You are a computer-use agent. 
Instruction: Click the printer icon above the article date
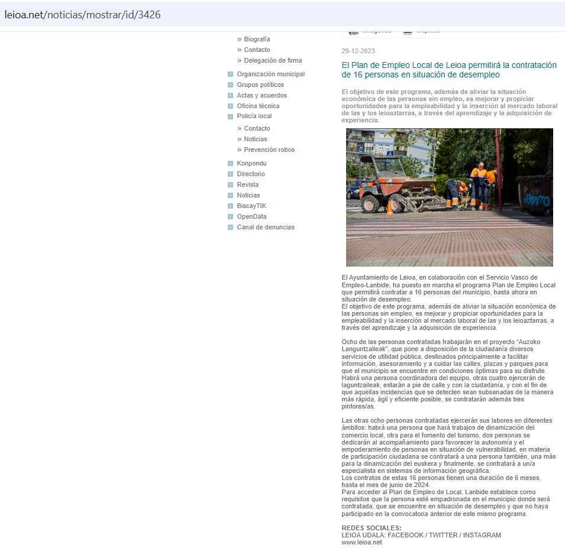click(408, 31)
